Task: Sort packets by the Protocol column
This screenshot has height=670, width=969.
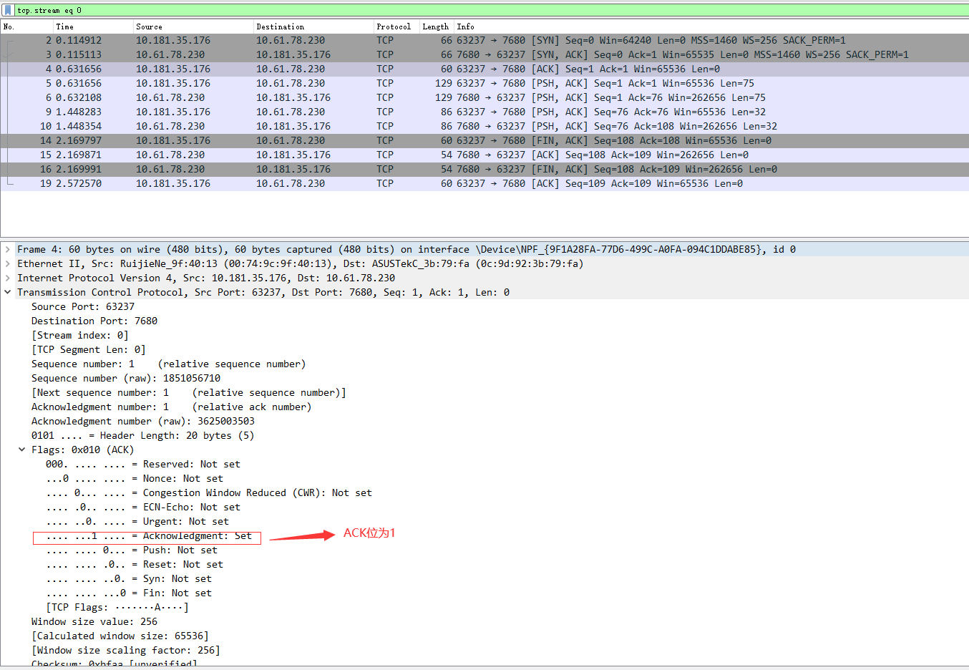Action: (394, 26)
